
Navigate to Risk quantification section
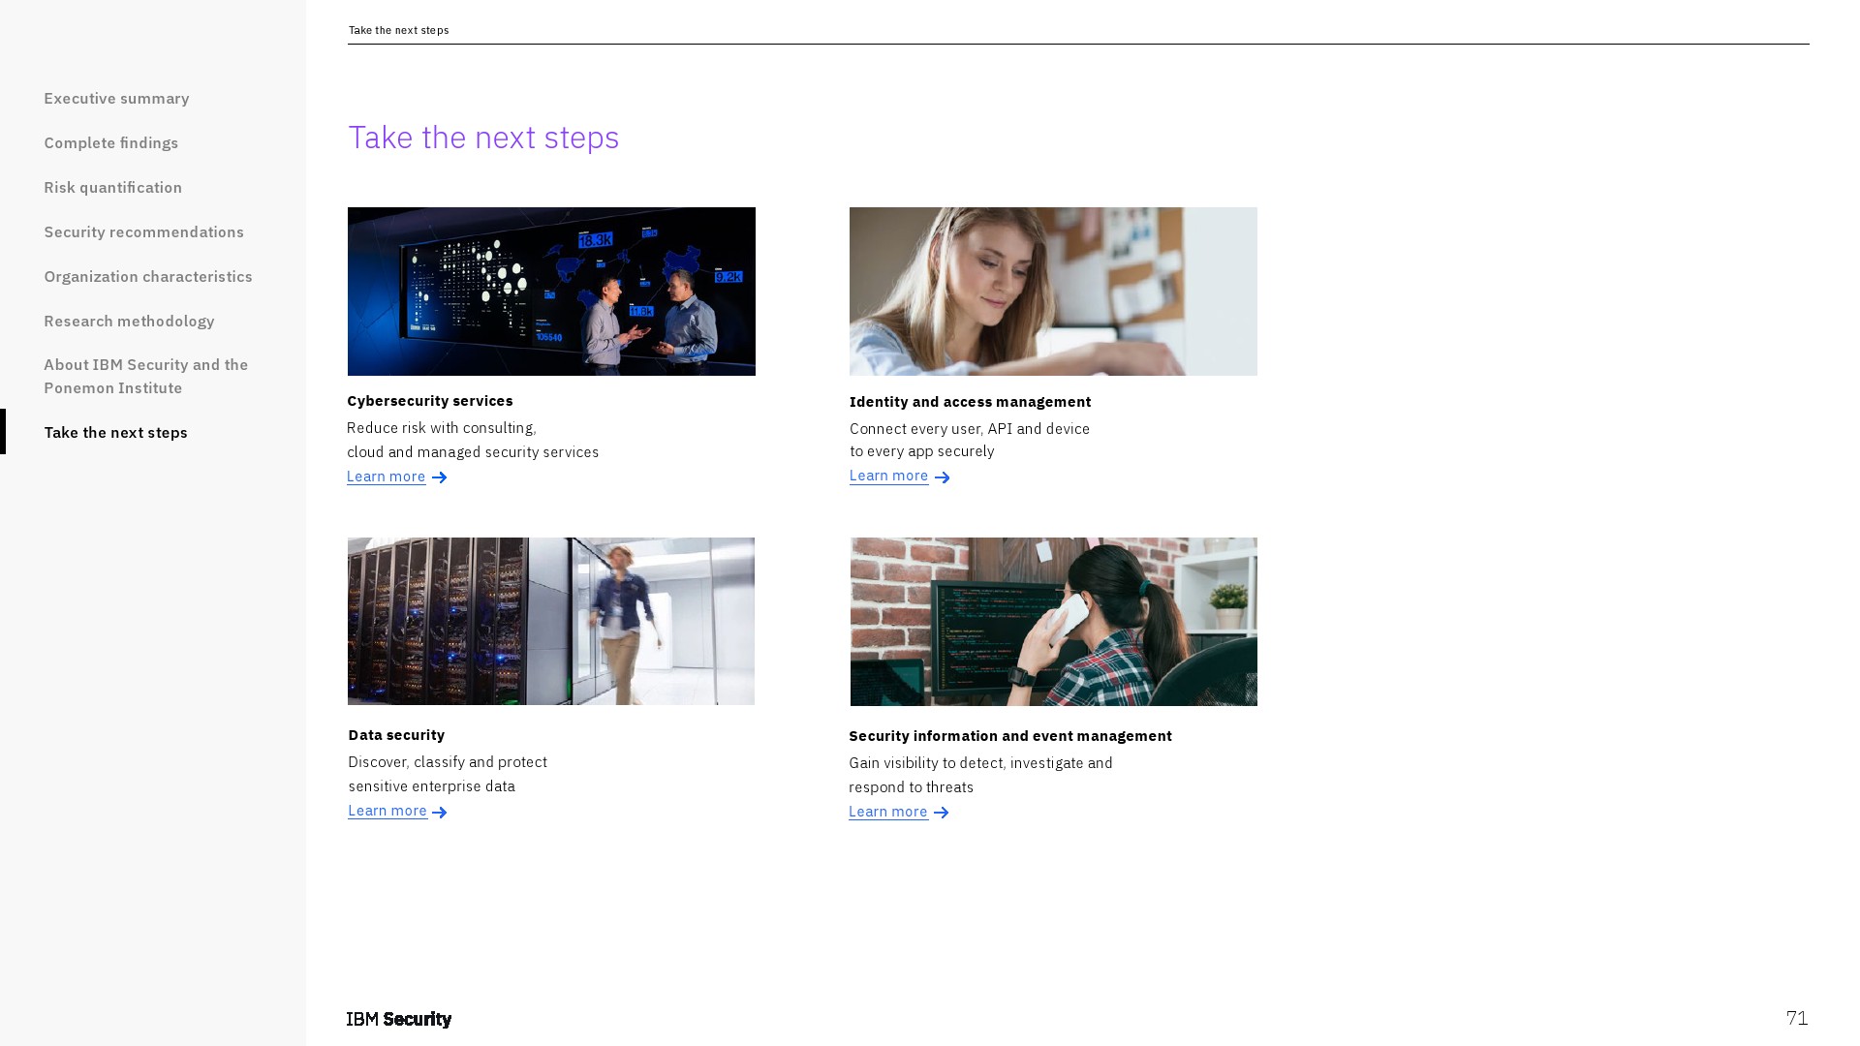pyautogui.click(x=112, y=188)
